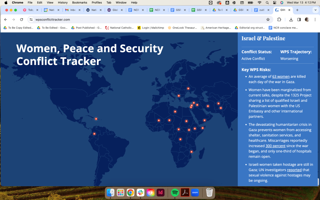Open the Chrome extensions puzzle icon
320x200 pixels.
279,20
